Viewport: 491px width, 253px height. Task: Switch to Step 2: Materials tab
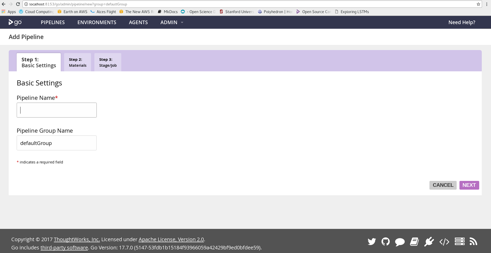coord(77,62)
